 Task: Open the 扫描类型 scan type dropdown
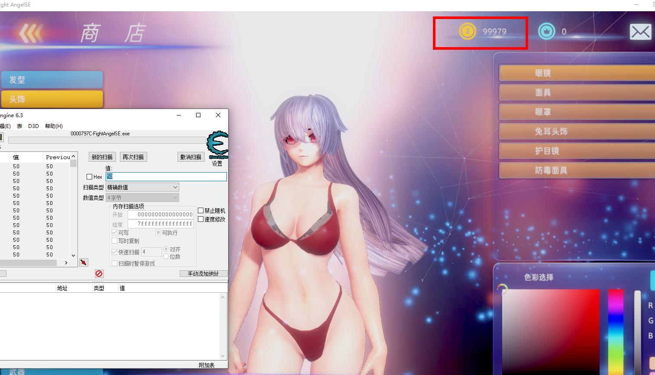[142, 187]
